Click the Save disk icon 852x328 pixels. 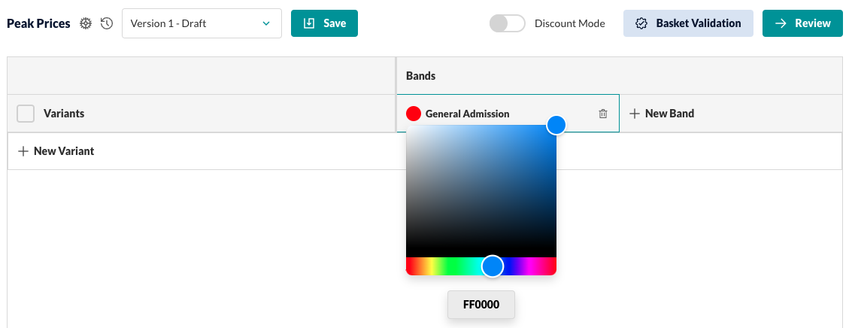click(x=309, y=23)
